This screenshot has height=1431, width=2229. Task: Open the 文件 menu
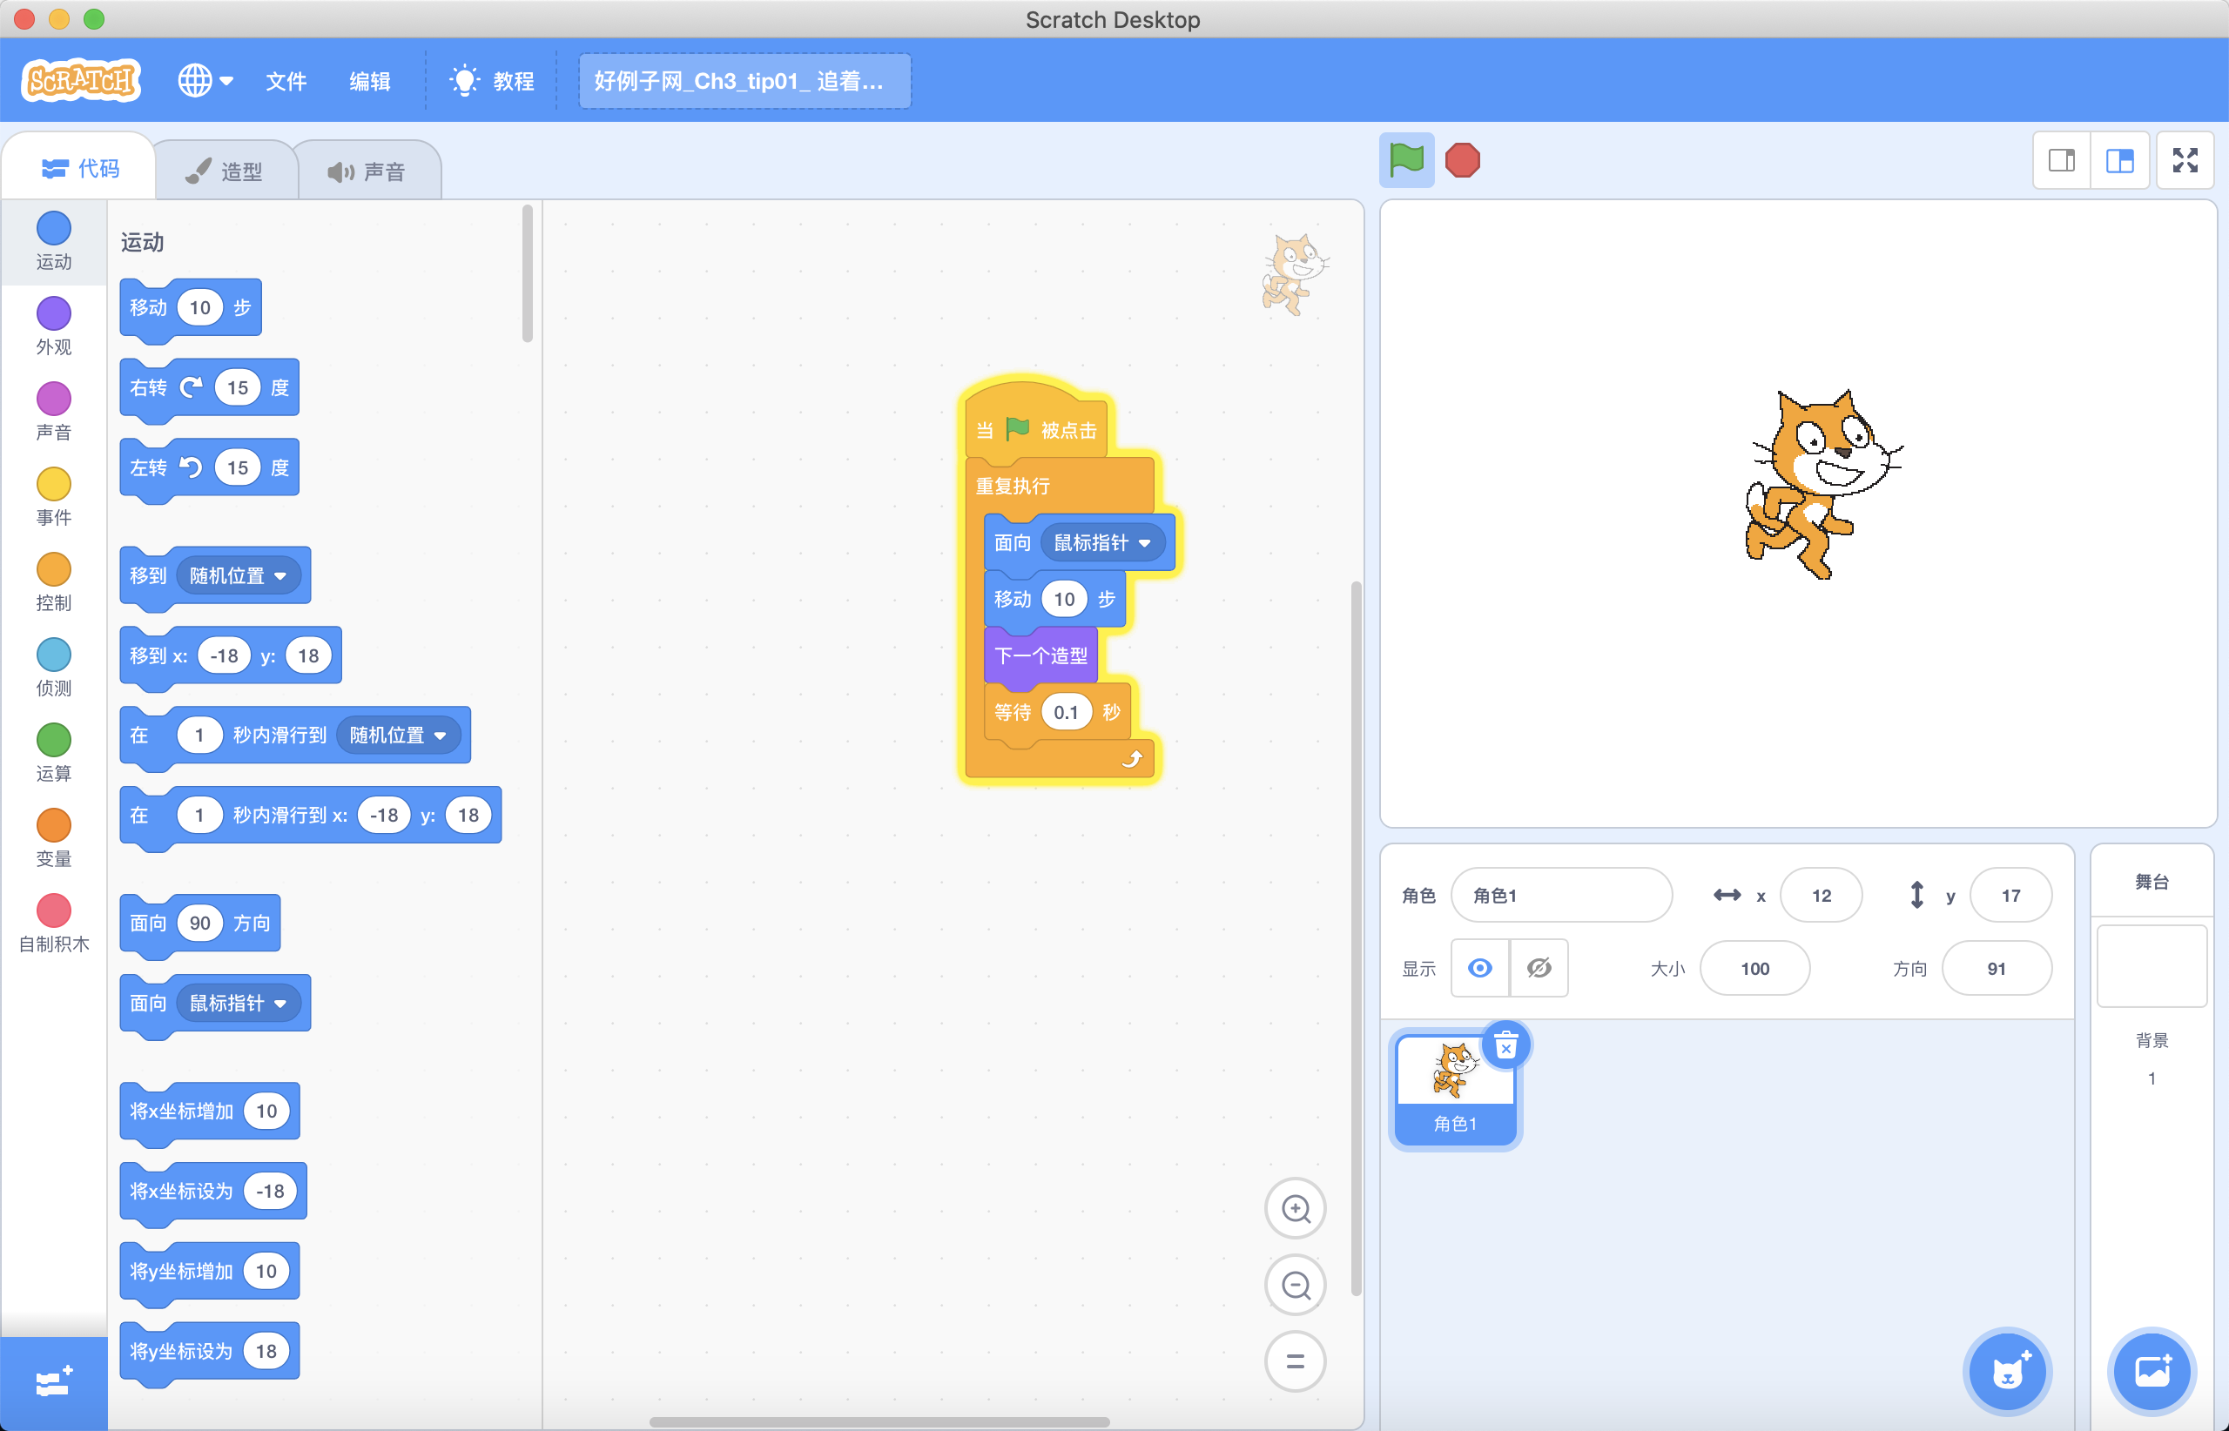point(286,82)
